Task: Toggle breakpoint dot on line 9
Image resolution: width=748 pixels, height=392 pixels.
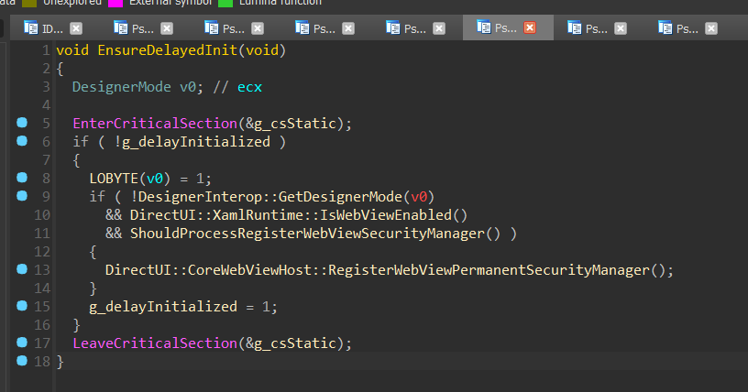Action: click(x=22, y=195)
